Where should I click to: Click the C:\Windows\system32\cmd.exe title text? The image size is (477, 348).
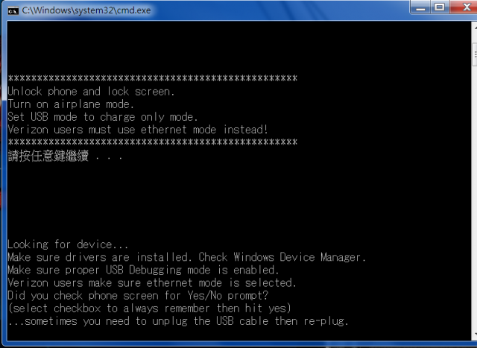86,10
